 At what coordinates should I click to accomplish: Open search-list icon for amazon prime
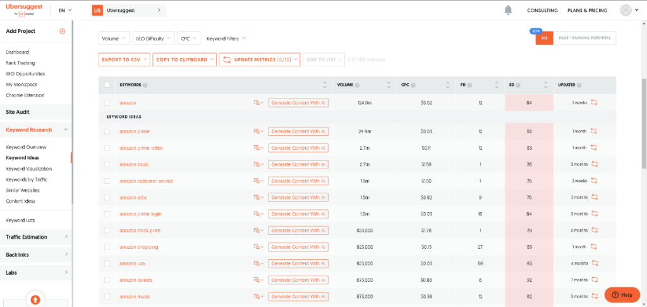[x=258, y=131]
